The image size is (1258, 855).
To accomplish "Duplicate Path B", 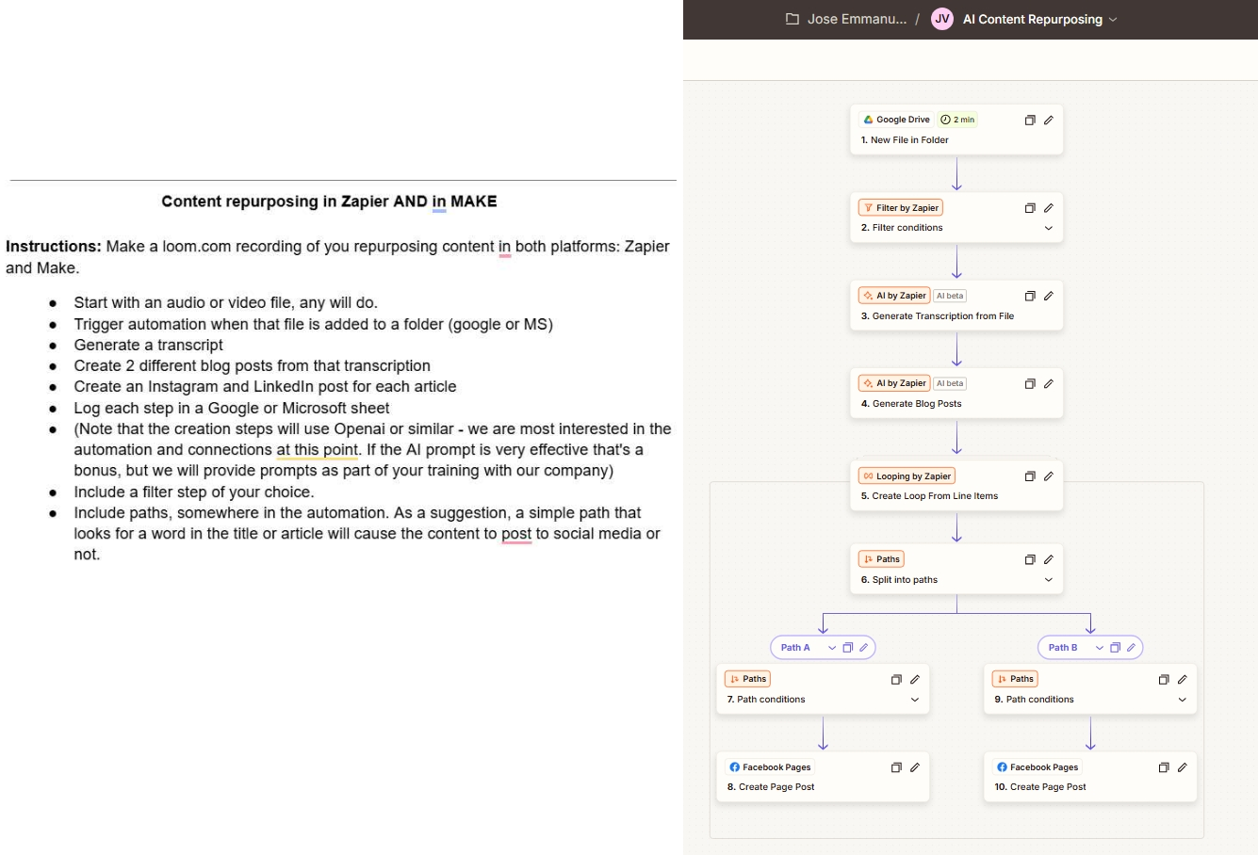I will (1116, 647).
